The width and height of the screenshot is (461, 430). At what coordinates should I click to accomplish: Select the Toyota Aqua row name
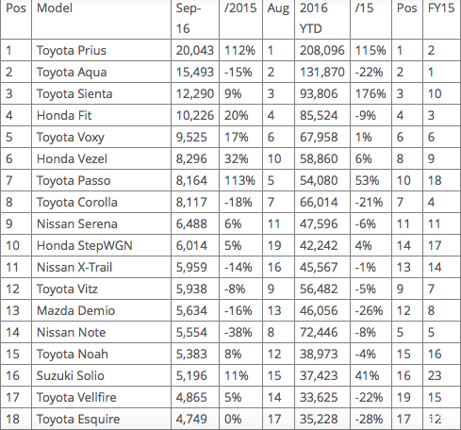pyautogui.click(x=72, y=72)
